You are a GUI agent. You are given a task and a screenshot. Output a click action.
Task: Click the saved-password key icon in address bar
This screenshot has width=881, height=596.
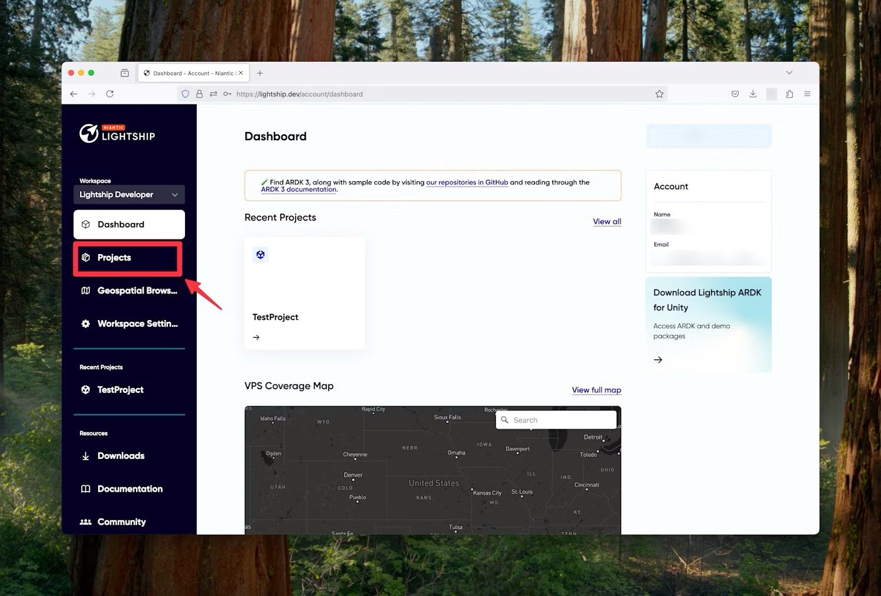pyautogui.click(x=227, y=94)
